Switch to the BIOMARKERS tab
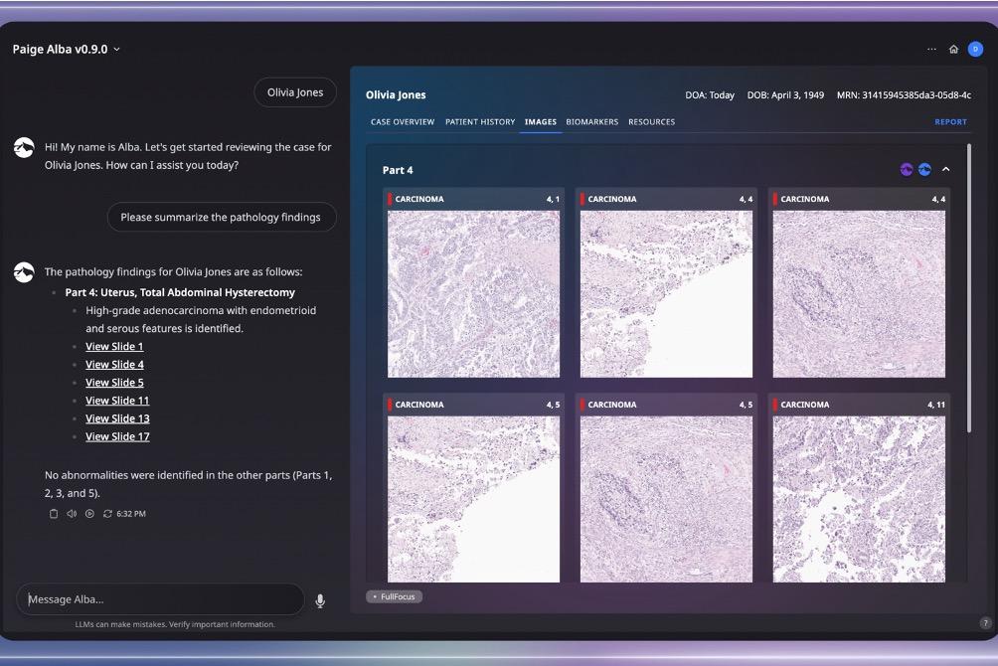The width and height of the screenshot is (998, 666). pyautogui.click(x=592, y=121)
